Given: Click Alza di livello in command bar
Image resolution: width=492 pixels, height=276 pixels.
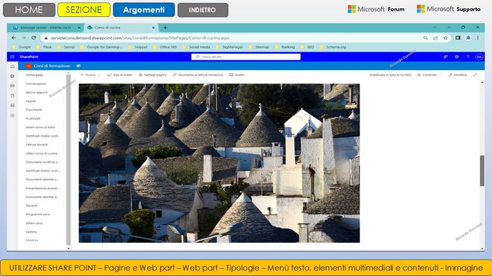Looking at the screenshot, I should coord(120,75).
